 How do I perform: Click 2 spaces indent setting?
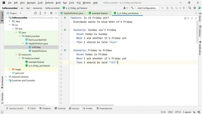point(187,112)
